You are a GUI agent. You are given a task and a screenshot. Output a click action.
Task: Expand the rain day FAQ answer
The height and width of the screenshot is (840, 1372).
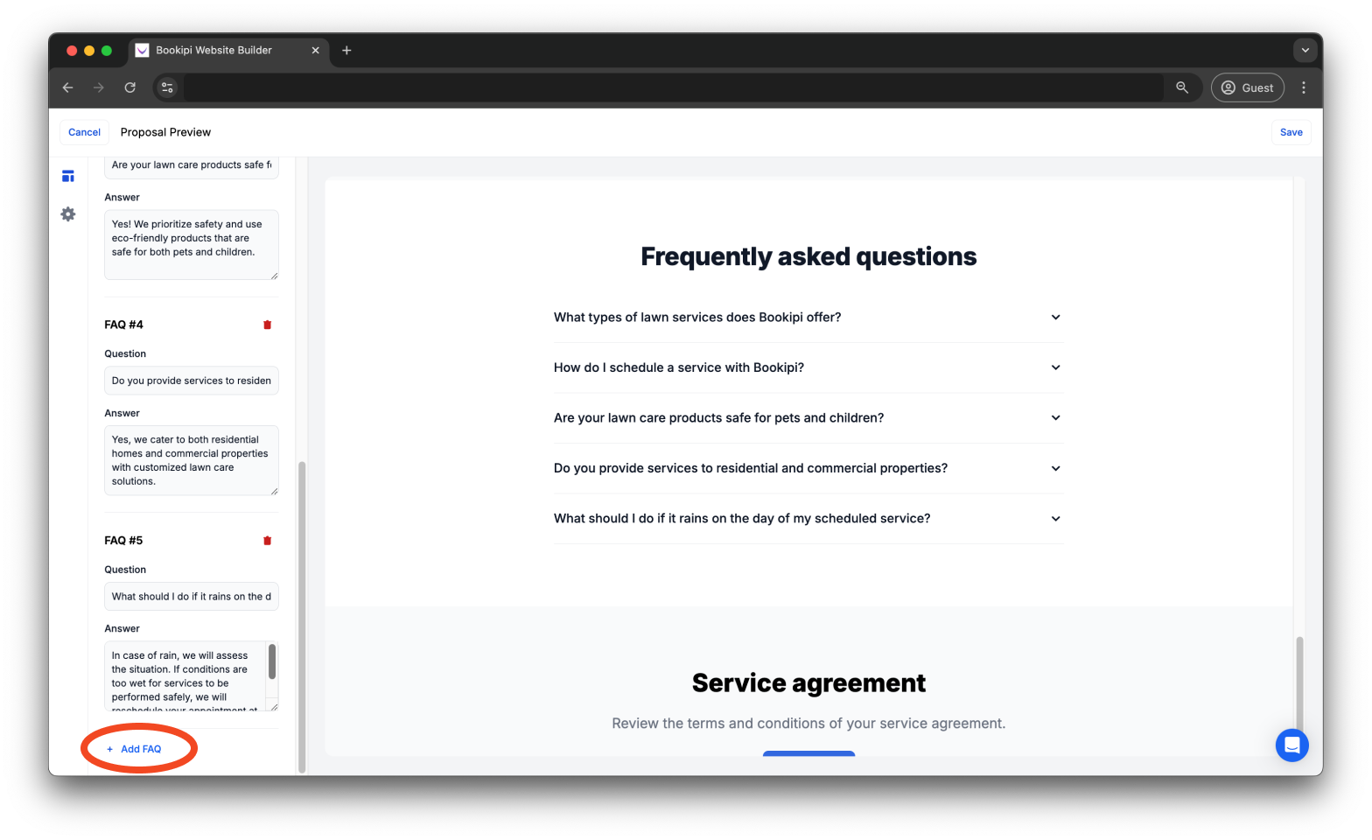1055,518
